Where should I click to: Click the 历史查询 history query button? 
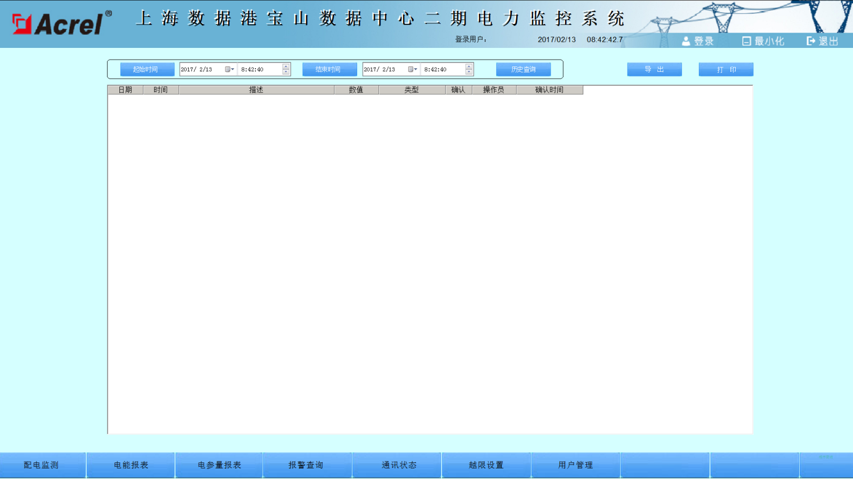coord(523,69)
